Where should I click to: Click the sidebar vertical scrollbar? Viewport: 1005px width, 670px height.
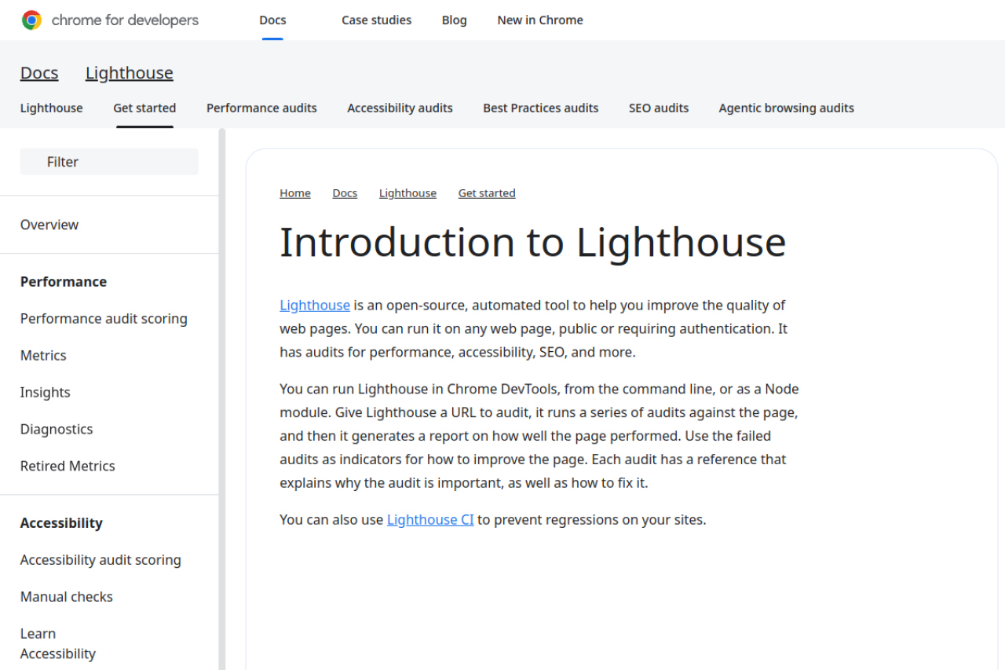tap(222, 399)
